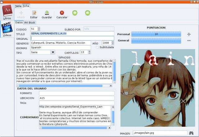Go to previous record green arrow
The height and width of the screenshot is (137, 199).
click(75, 13)
